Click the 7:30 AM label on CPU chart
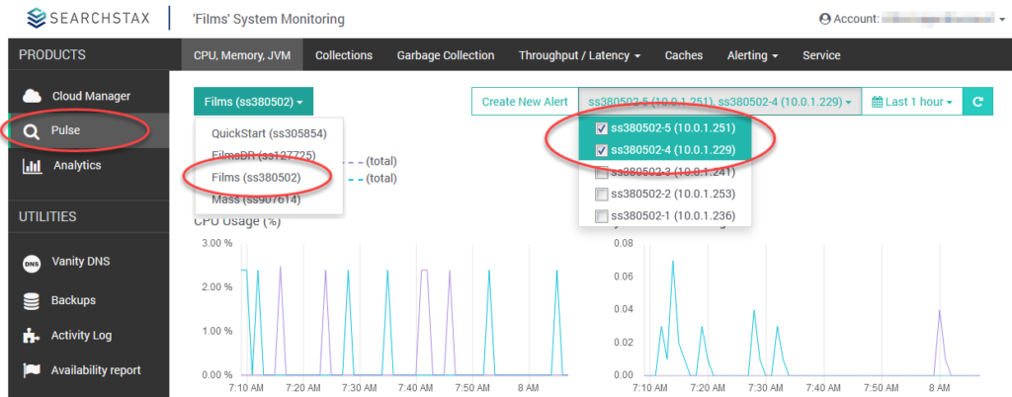 point(360,389)
